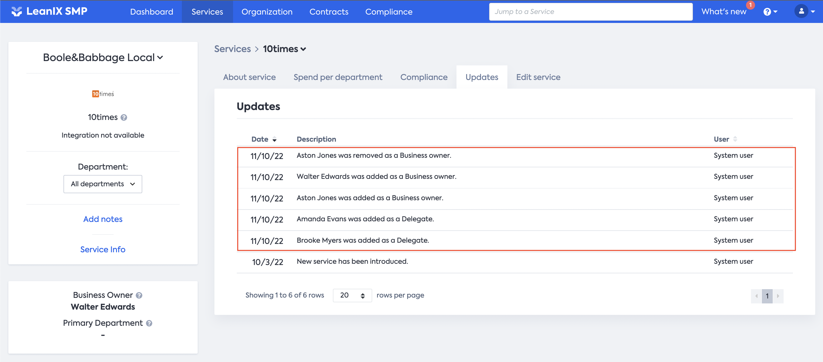Sort updates by Date column arrow
This screenshot has height=362, width=823.
tap(274, 139)
